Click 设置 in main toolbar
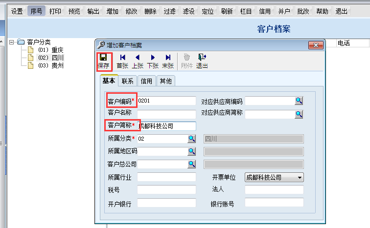The height and width of the screenshot is (228, 370). [17, 11]
